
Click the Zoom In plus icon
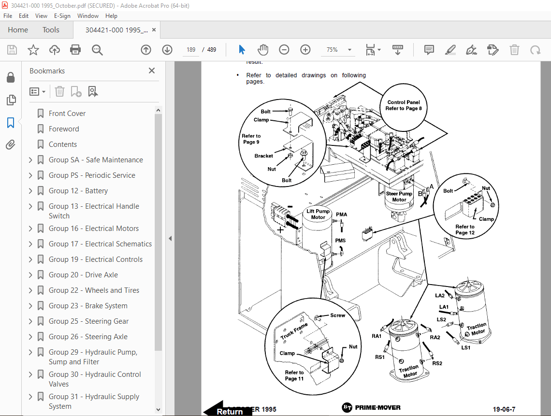click(x=305, y=50)
